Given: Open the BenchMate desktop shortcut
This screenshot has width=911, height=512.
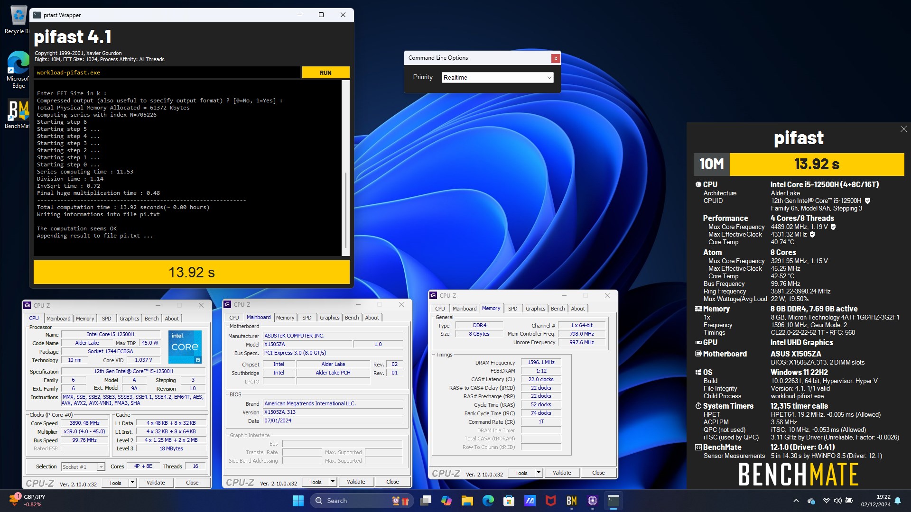Looking at the screenshot, I should point(18,114).
